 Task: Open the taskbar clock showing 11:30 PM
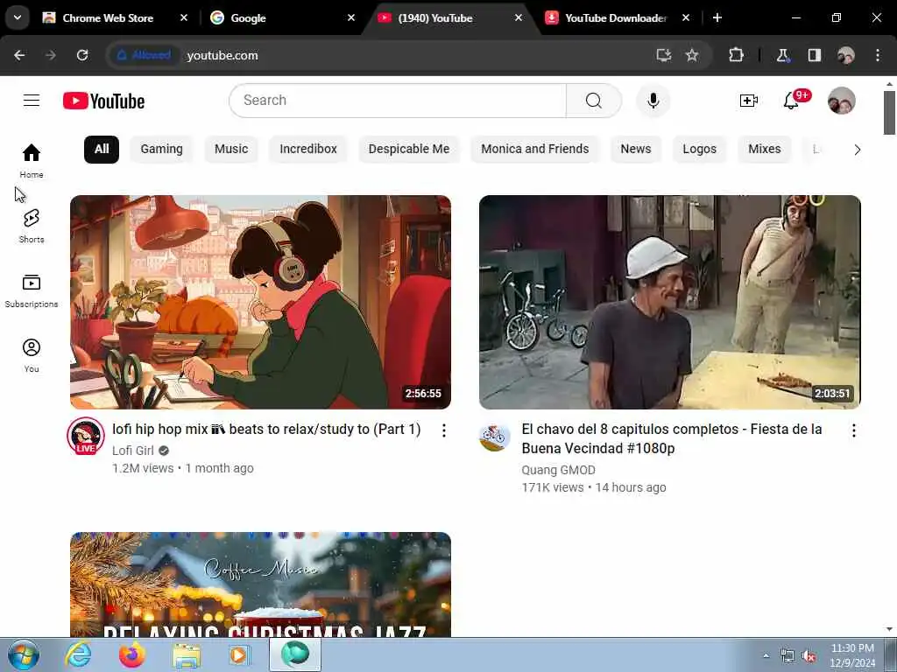(851, 655)
